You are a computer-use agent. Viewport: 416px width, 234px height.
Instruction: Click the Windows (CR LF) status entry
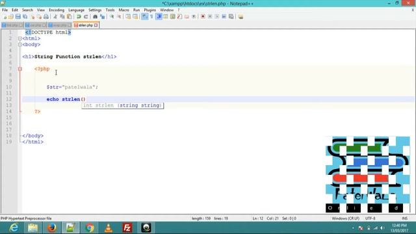(345, 218)
